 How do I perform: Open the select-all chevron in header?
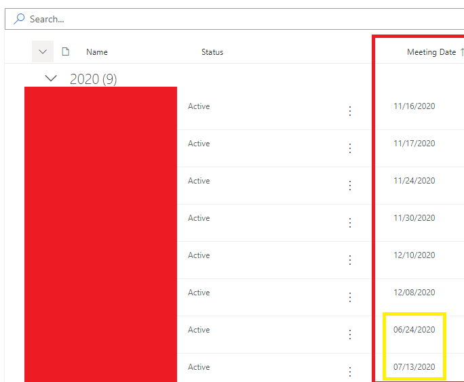pos(43,51)
